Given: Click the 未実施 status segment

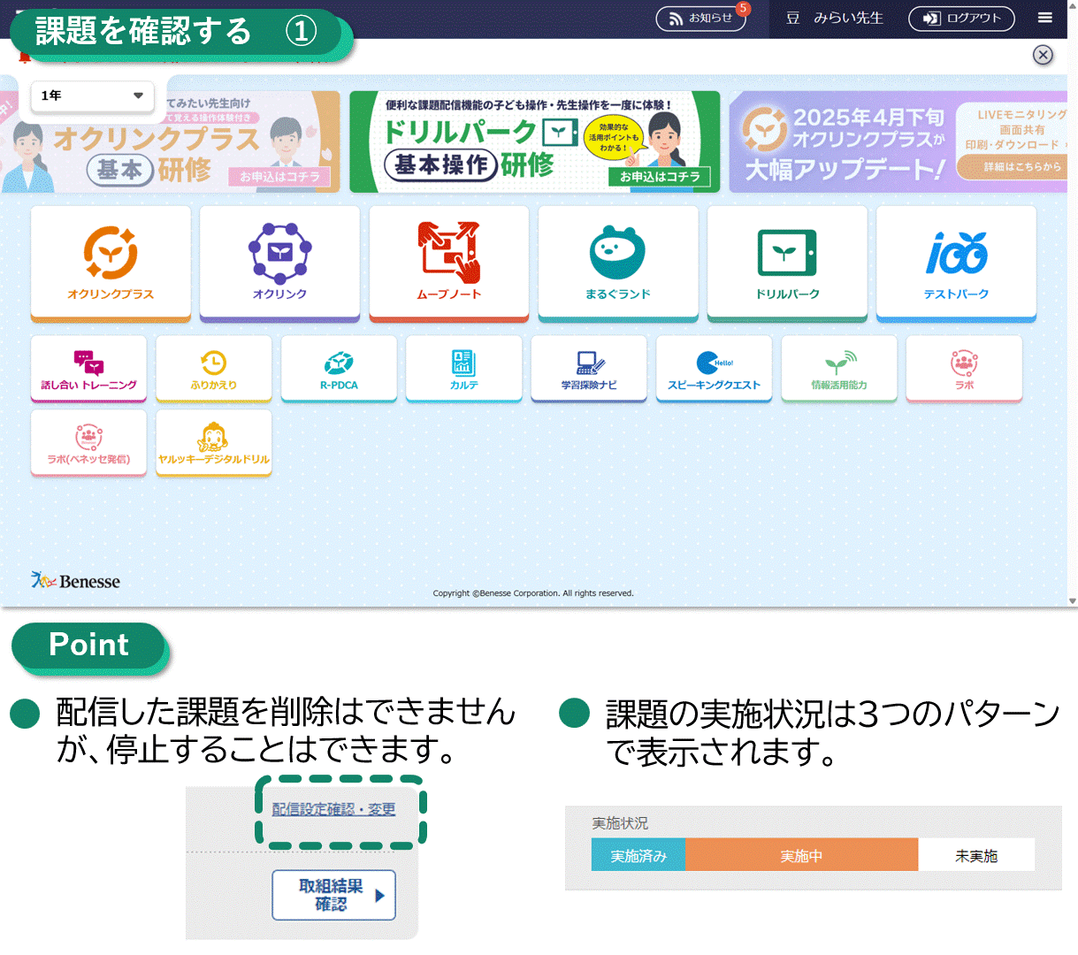Looking at the screenshot, I should point(976,855).
